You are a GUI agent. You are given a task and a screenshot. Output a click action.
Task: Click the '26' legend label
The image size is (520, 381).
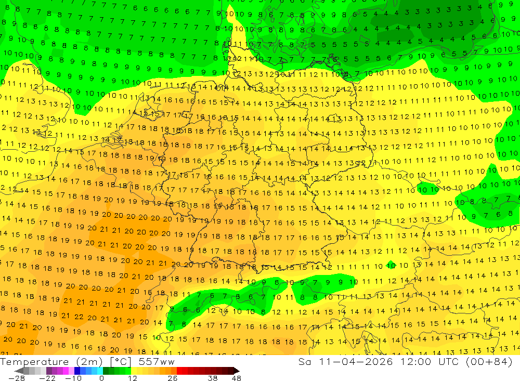(x=172, y=378)
